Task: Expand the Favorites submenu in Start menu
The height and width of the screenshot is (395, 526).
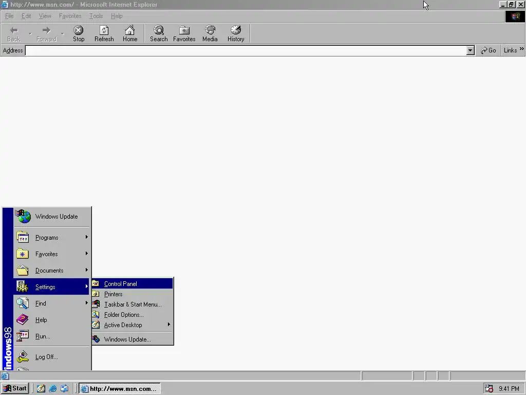Action: pos(52,254)
